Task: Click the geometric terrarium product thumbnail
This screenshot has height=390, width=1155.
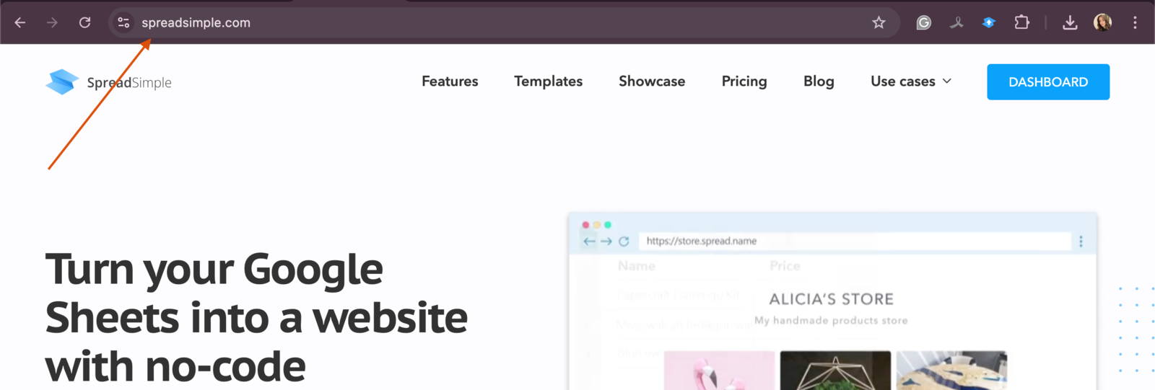Action: (x=835, y=371)
